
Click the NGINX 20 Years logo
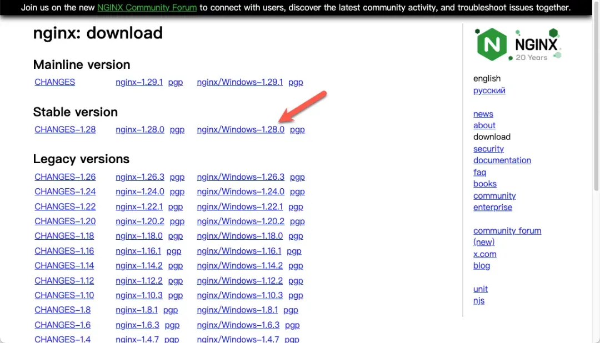tap(518, 44)
